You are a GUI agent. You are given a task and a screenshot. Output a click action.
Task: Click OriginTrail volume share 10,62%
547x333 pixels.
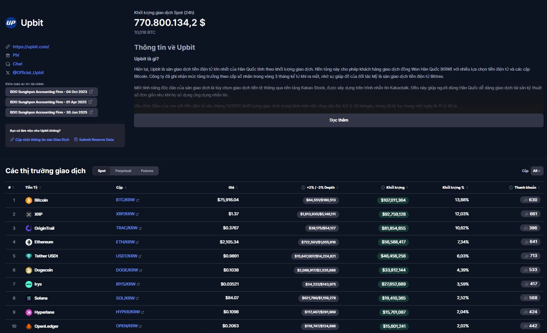462,228
